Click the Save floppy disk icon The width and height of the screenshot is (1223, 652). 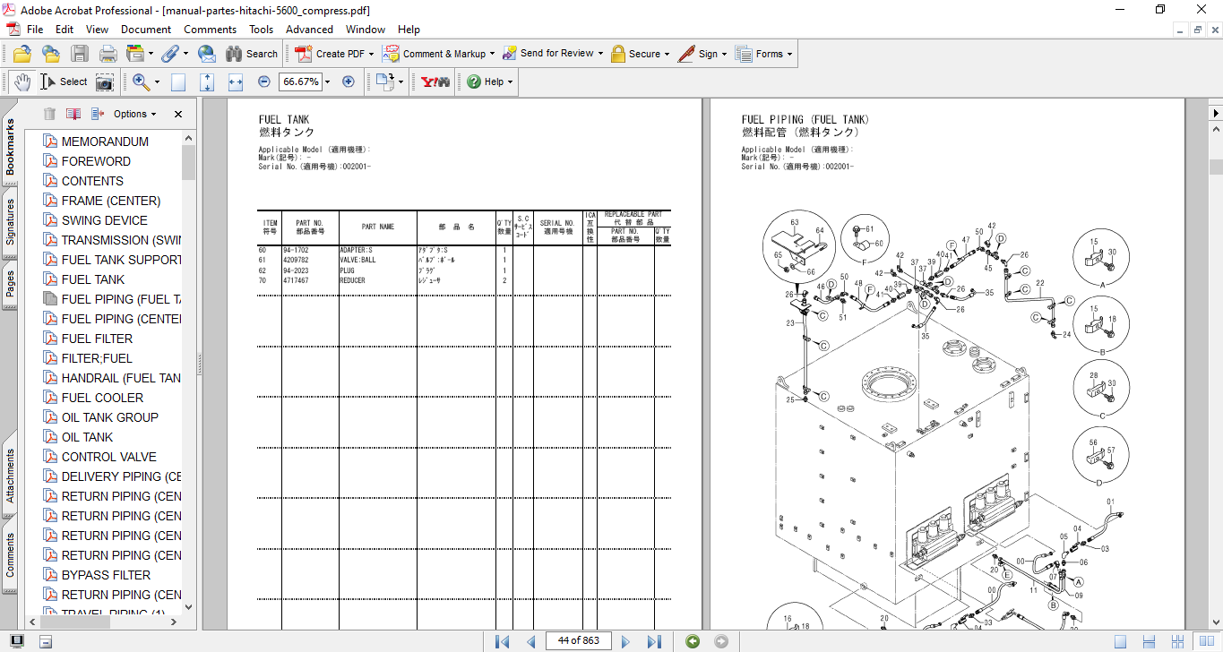[x=80, y=54]
